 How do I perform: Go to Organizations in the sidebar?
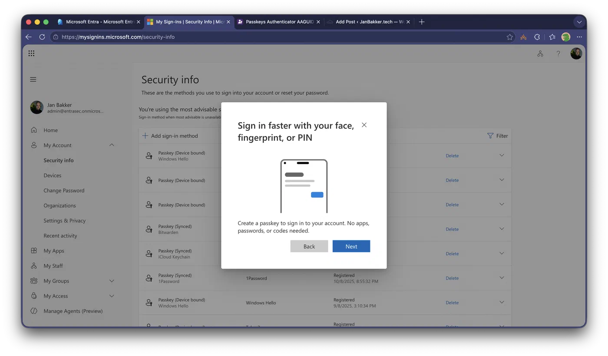click(59, 206)
